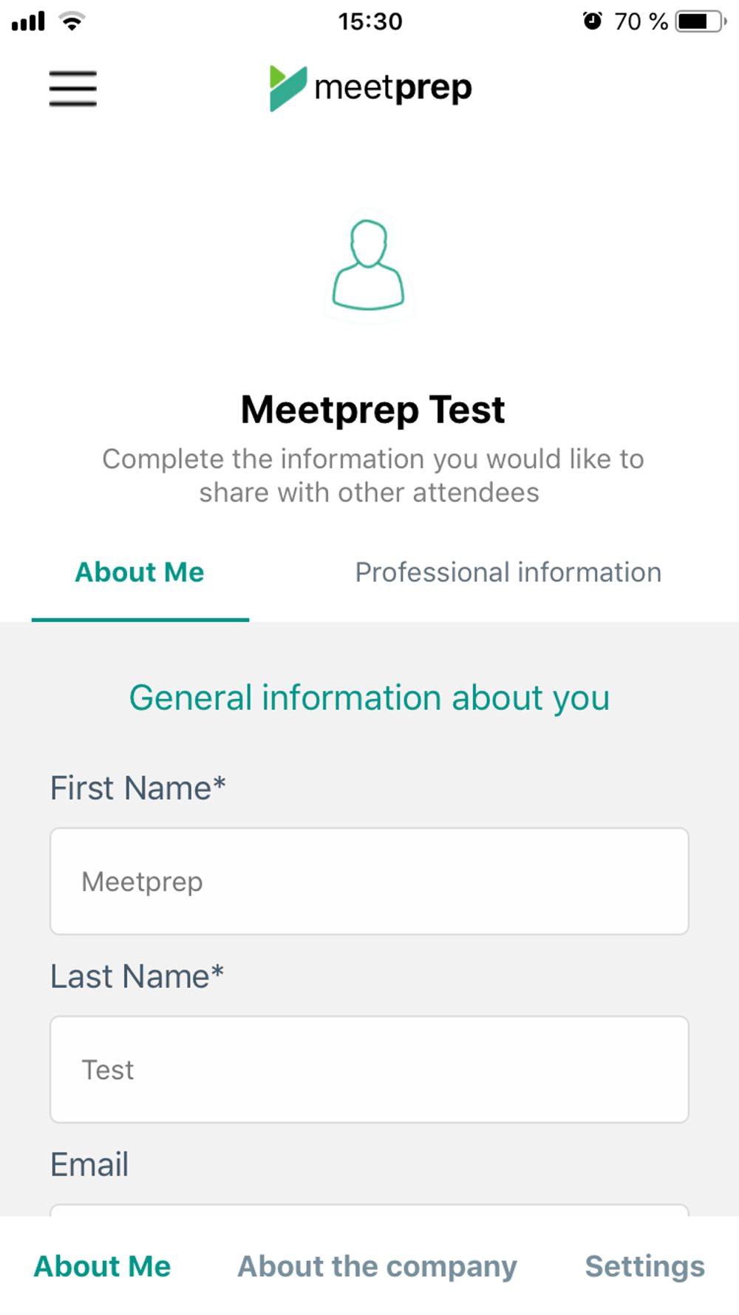Switch to Professional information tab
Screen dimensions: 739x1315
tap(508, 572)
